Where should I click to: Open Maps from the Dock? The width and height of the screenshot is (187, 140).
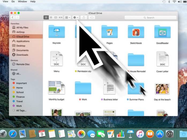71,134
